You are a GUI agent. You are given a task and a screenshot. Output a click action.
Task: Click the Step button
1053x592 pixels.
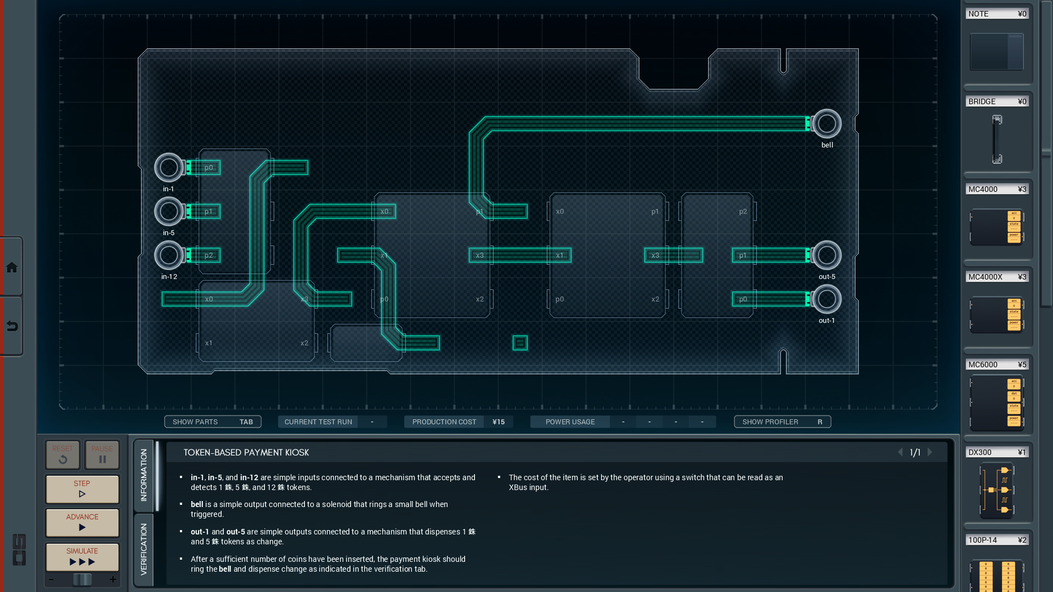pyautogui.click(x=82, y=488)
